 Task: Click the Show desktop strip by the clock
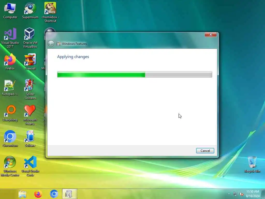[x=263, y=194]
